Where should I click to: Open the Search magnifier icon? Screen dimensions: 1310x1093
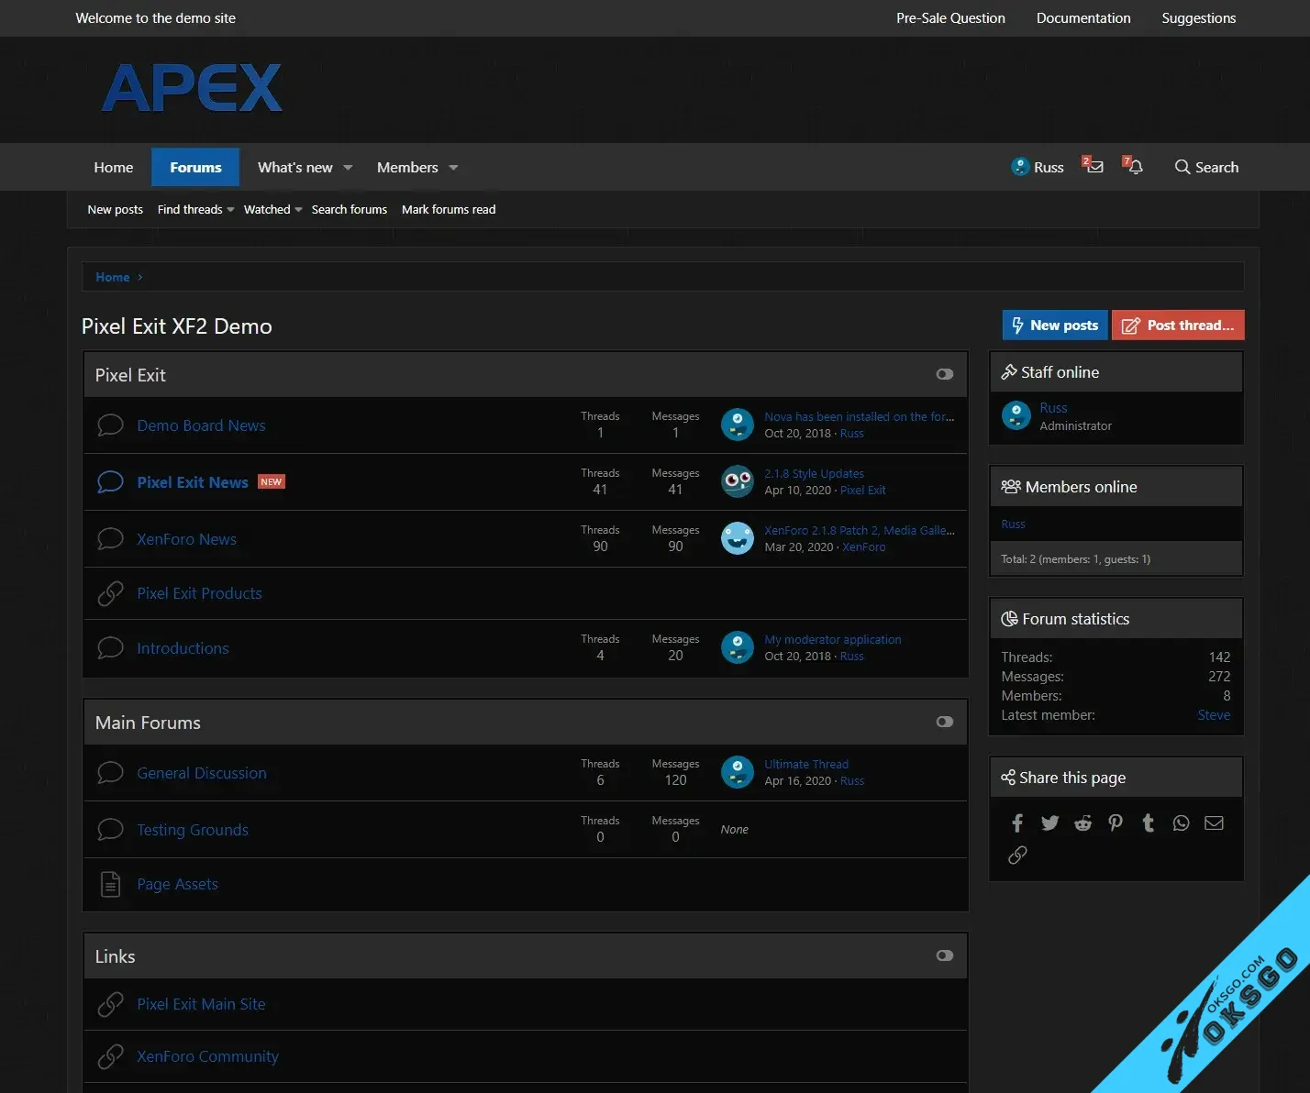(1206, 167)
